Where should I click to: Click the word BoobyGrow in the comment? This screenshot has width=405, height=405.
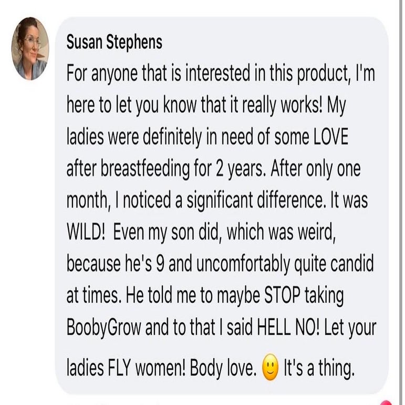[x=105, y=328]
